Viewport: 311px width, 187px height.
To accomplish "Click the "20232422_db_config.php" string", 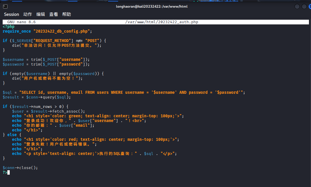I will (62, 31).
